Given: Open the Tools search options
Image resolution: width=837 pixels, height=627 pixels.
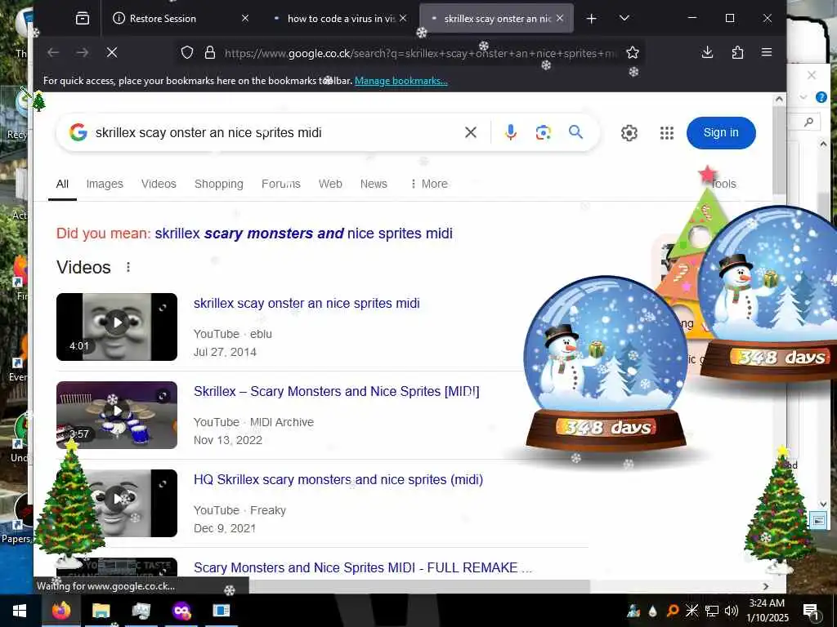Looking at the screenshot, I should click(723, 184).
